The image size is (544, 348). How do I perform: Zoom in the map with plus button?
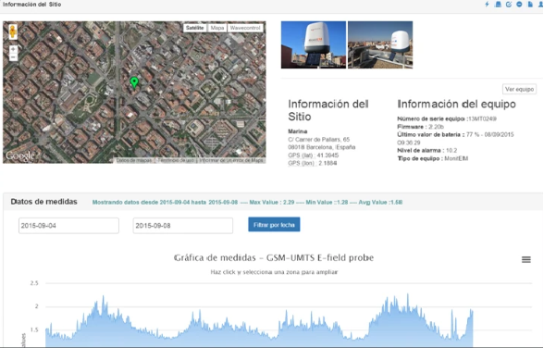click(13, 49)
